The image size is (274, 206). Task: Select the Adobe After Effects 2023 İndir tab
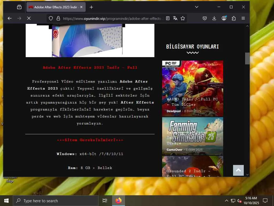(x=56, y=7)
